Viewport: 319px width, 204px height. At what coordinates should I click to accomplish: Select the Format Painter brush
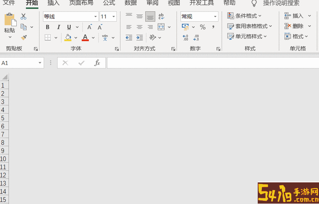pyautogui.click(x=24, y=38)
